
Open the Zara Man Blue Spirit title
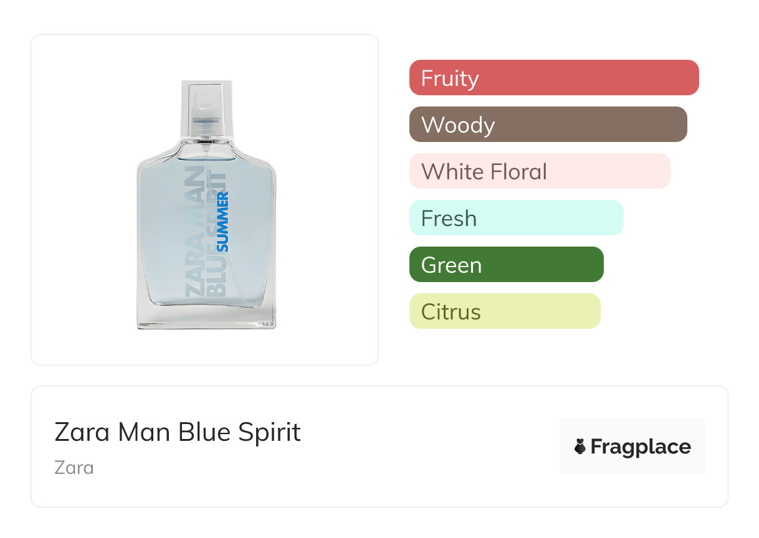(x=178, y=432)
